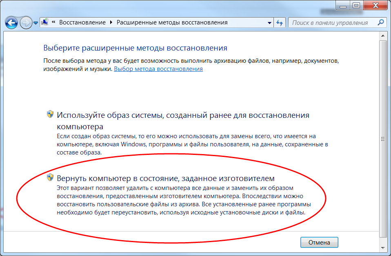
Task: Choose Вернуть компьютер в состояние, заданное изготовителем
Action: (x=166, y=178)
